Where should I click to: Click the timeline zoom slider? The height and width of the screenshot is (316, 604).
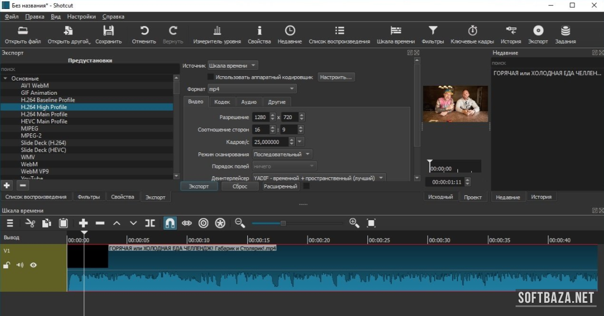click(283, 223)
